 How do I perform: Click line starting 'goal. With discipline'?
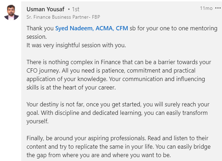tap(117, 113)
